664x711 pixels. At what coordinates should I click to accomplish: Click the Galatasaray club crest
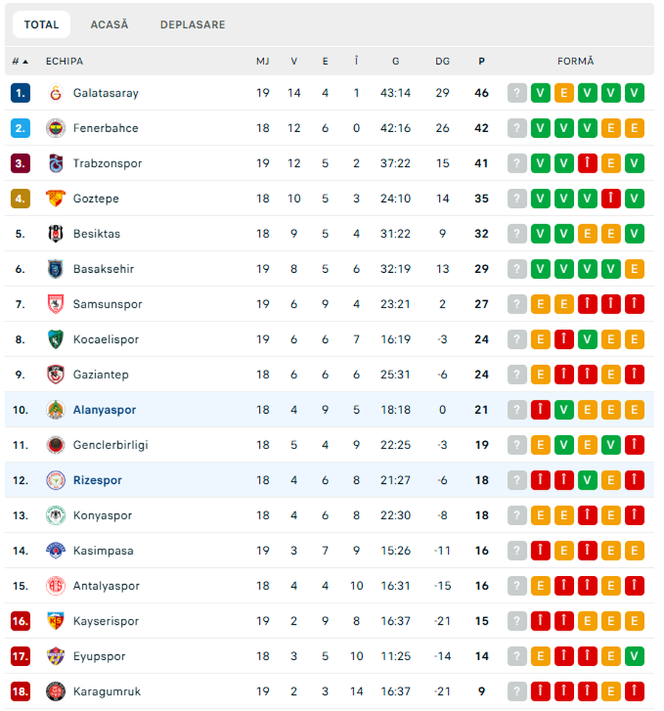click(58, 93)
